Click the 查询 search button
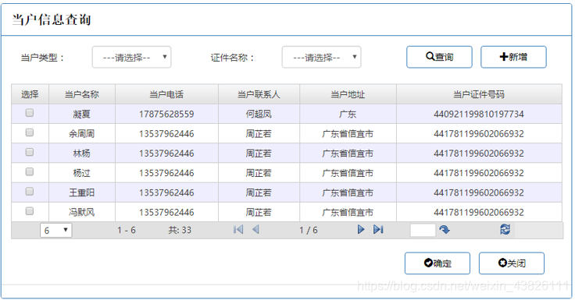This screenshot has height=300, width=575. pos(439,57)
